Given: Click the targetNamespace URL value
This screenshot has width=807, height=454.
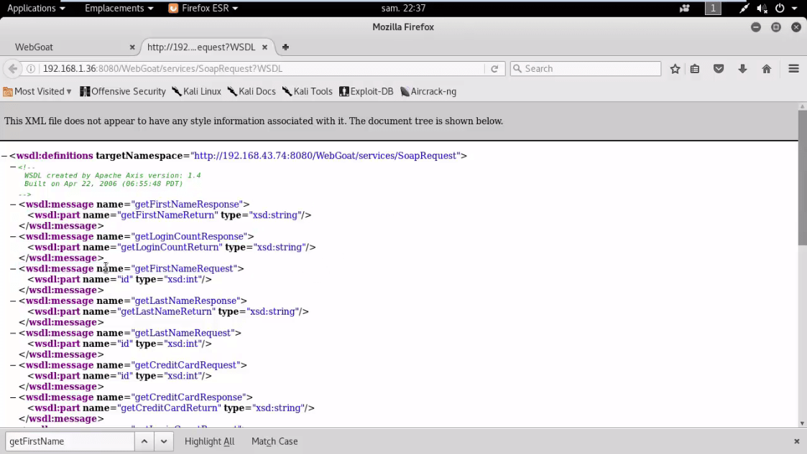Looking at the screenshot, I should 326,155.
